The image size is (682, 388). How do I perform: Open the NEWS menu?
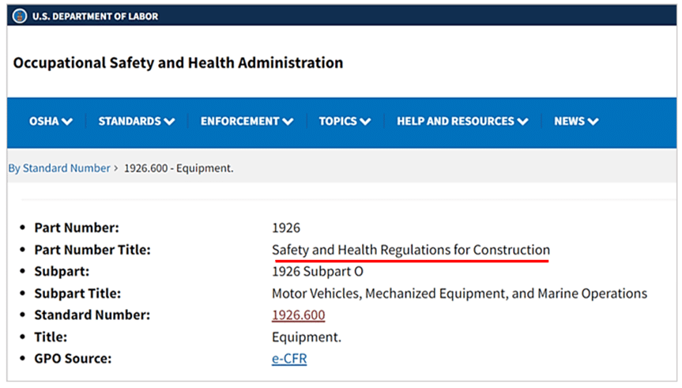pos(576,121)
